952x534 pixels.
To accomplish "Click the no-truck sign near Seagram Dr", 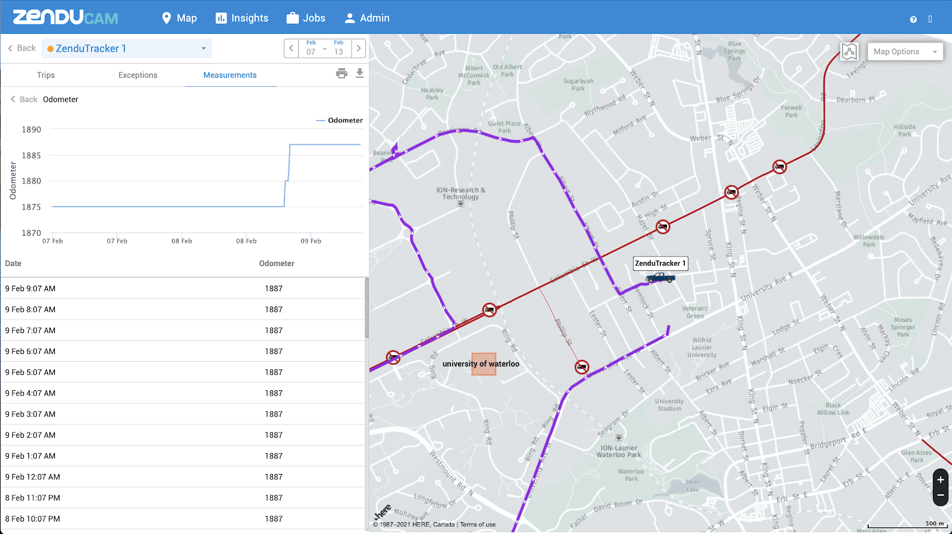I will pos(582,367).
